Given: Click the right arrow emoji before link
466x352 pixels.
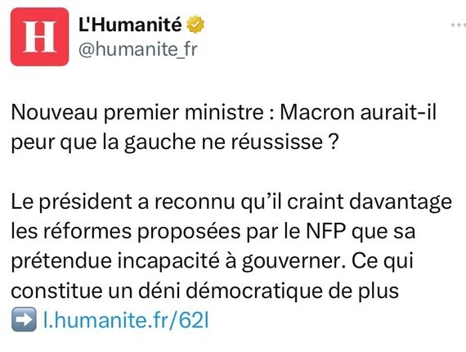Looking at the screenshot, I should pos(24,320).
